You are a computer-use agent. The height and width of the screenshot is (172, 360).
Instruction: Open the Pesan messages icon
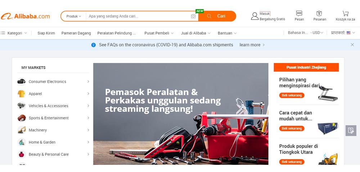point(299,13)
